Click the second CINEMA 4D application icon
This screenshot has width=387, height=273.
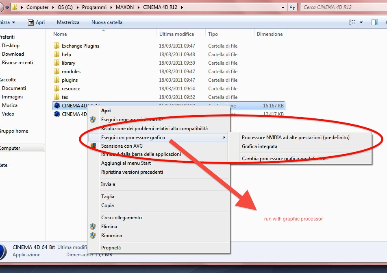pyautogui.click(x=57, y=114)
